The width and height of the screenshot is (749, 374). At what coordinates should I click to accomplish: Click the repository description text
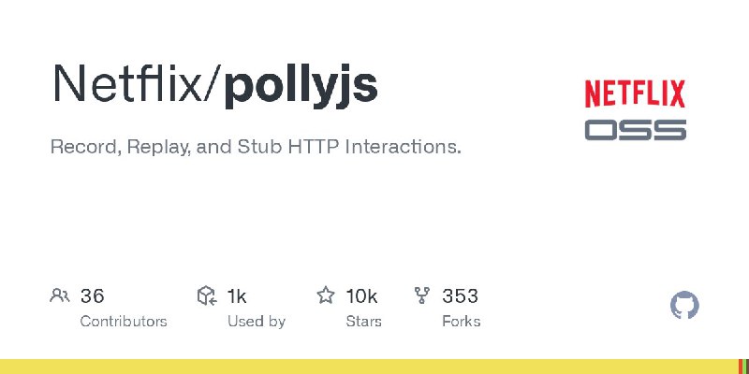pos(256,147)
